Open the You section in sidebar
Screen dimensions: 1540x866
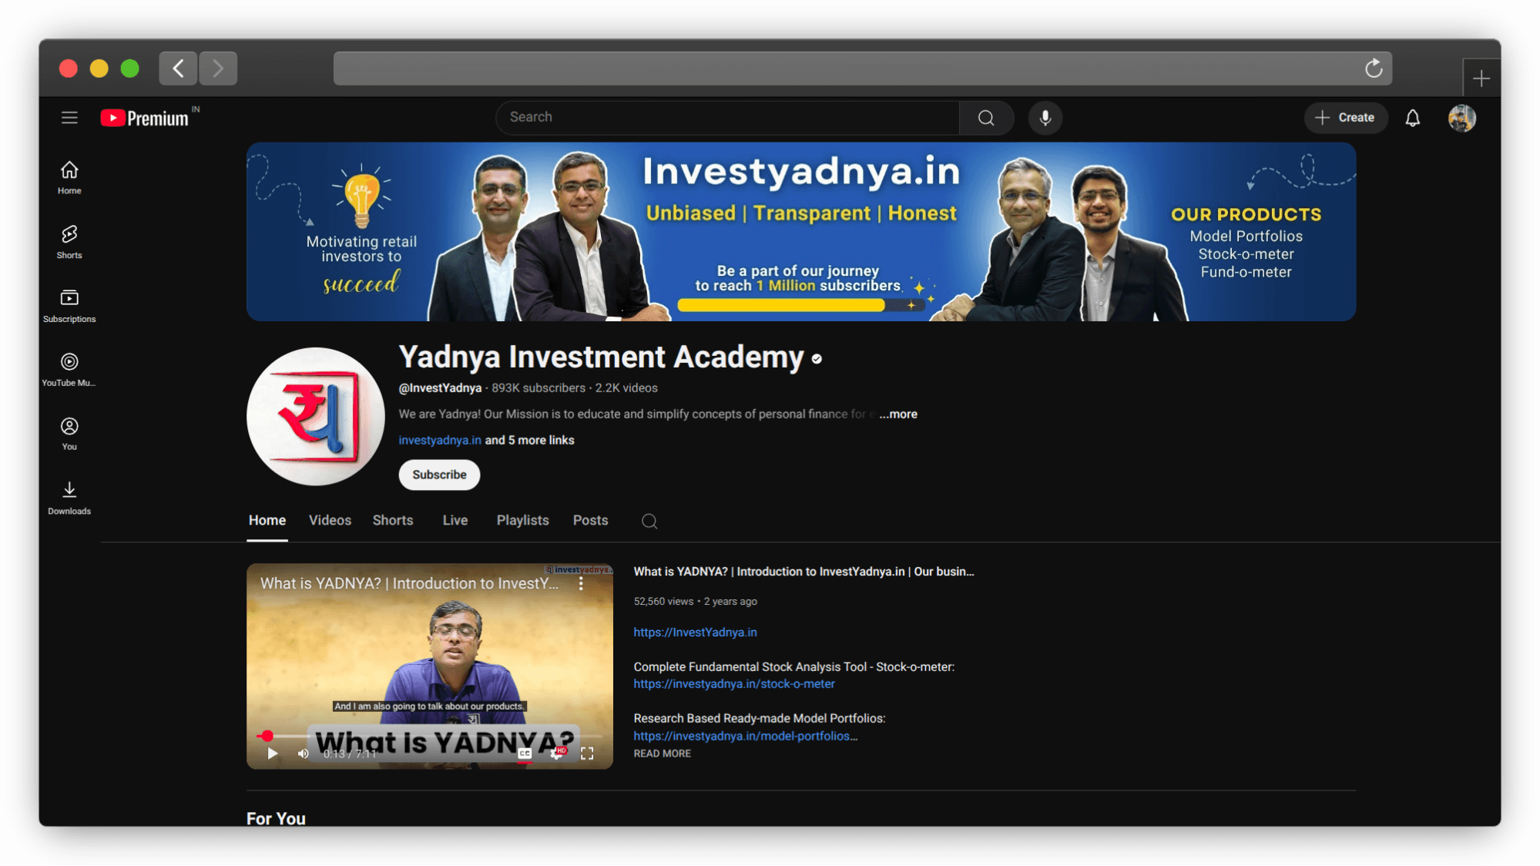[x=69, y=434]
